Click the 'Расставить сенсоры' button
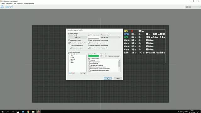Image resolution: width=201 pixels, height=113 pixels. [x=114, y=56]
